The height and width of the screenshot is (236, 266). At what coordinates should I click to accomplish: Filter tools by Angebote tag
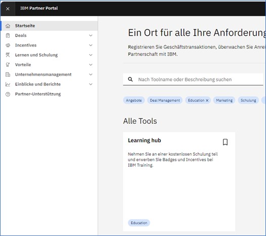[x=134, y=101]
